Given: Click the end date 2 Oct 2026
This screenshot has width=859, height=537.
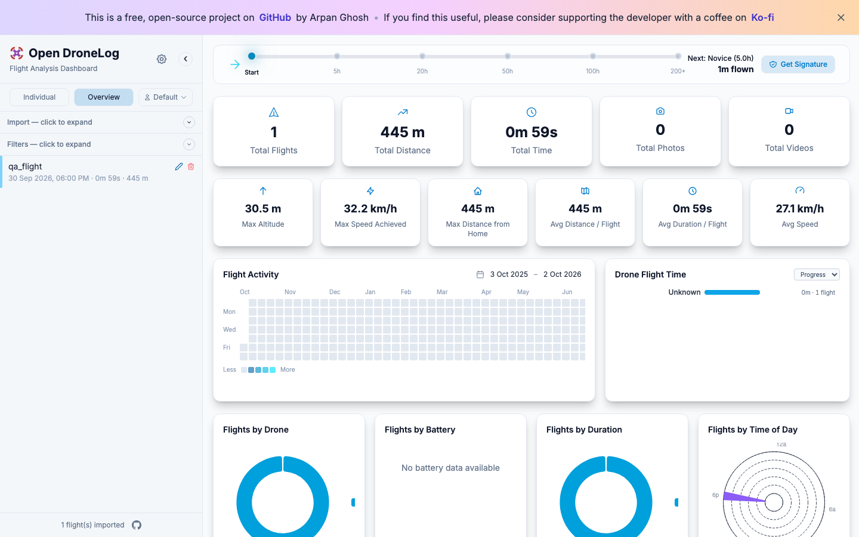Looking at the screenshot, I should click(563, 274).
